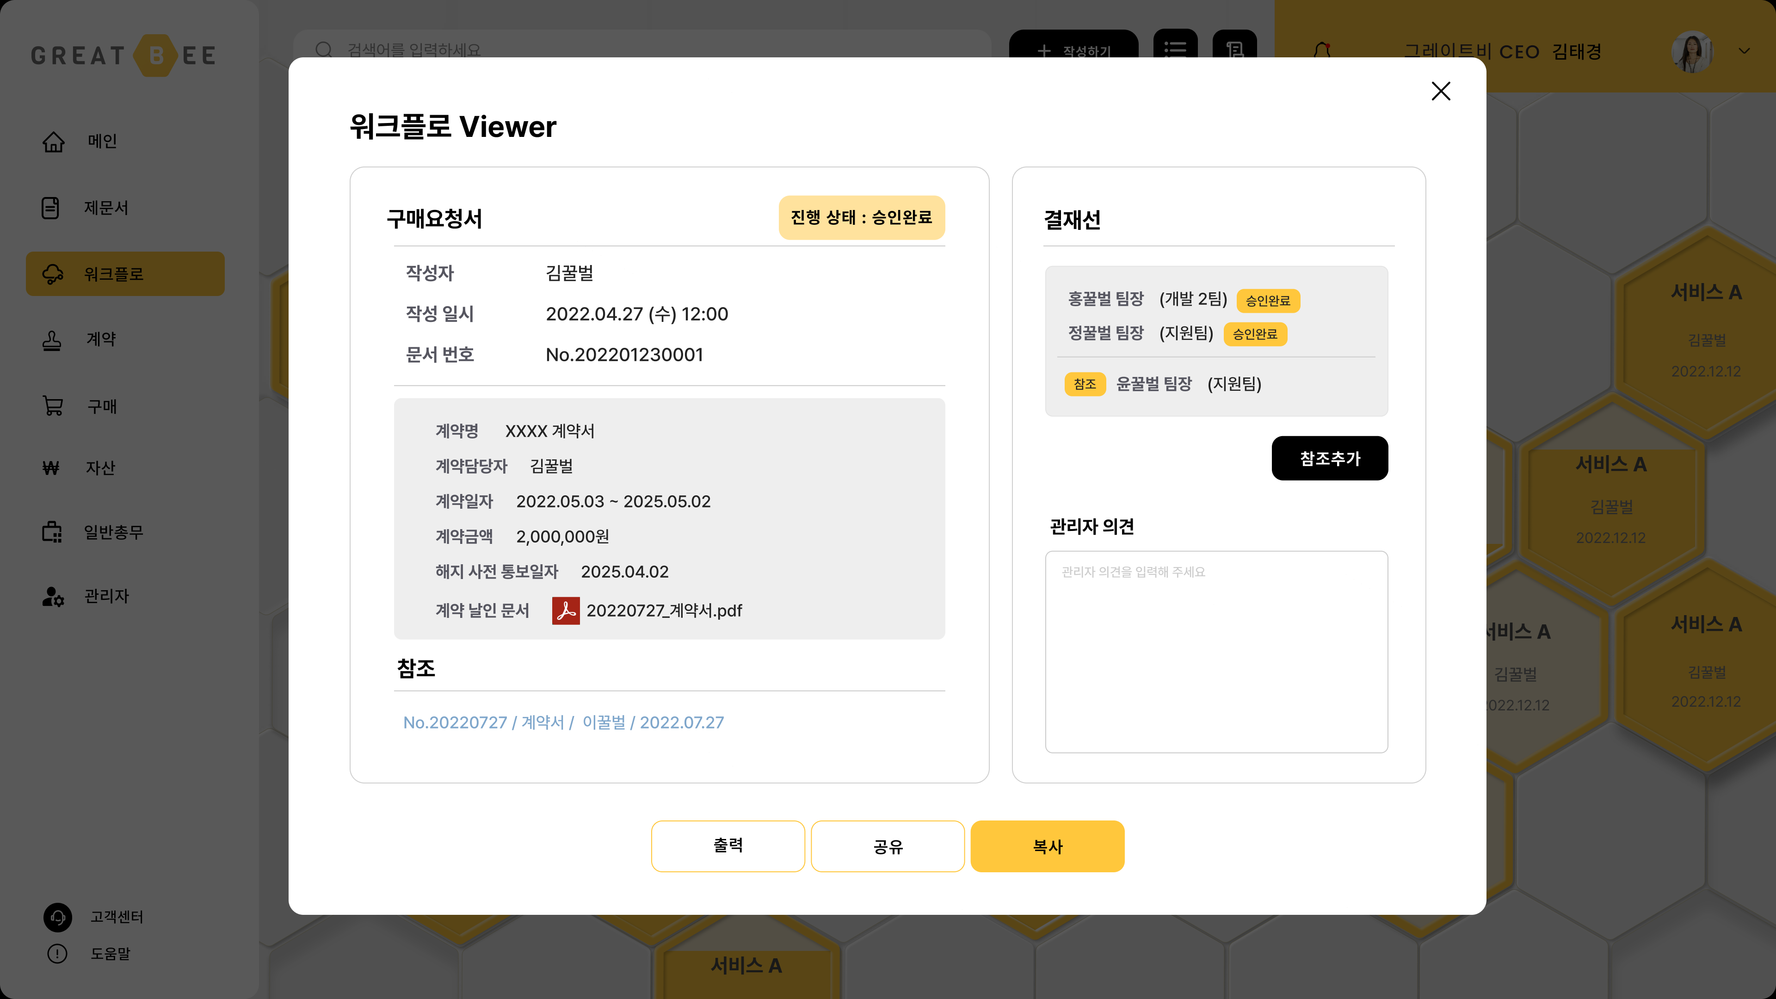Screen dimensions: 1776x999
Task: Click the 메인 home icon in sidebar
Action: point(53,142)
